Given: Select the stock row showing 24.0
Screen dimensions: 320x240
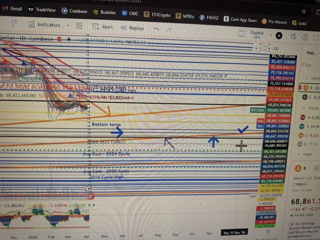Looking at the screenshot, I should coord(309,127).
